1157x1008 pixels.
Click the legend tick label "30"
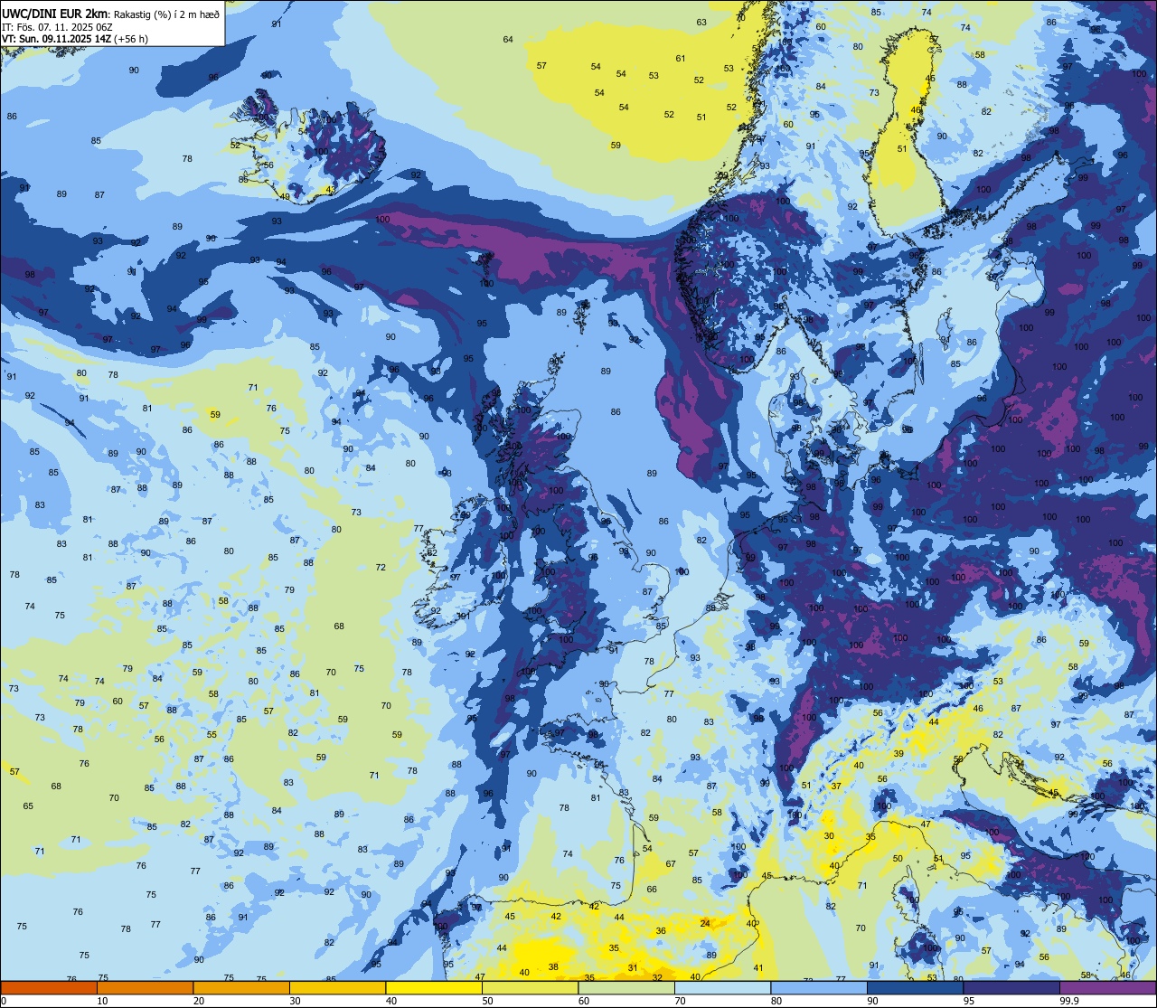[x=295, y=1001]
